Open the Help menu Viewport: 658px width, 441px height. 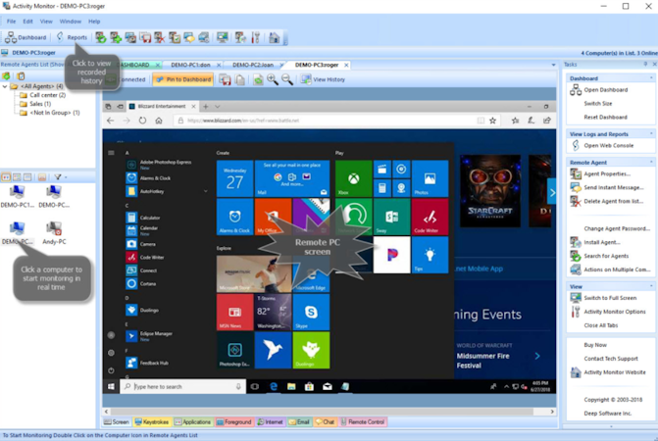click(x=94, y=22)
